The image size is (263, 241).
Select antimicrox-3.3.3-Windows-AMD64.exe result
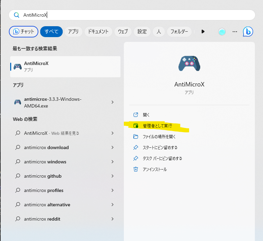[x=65, y=102]
